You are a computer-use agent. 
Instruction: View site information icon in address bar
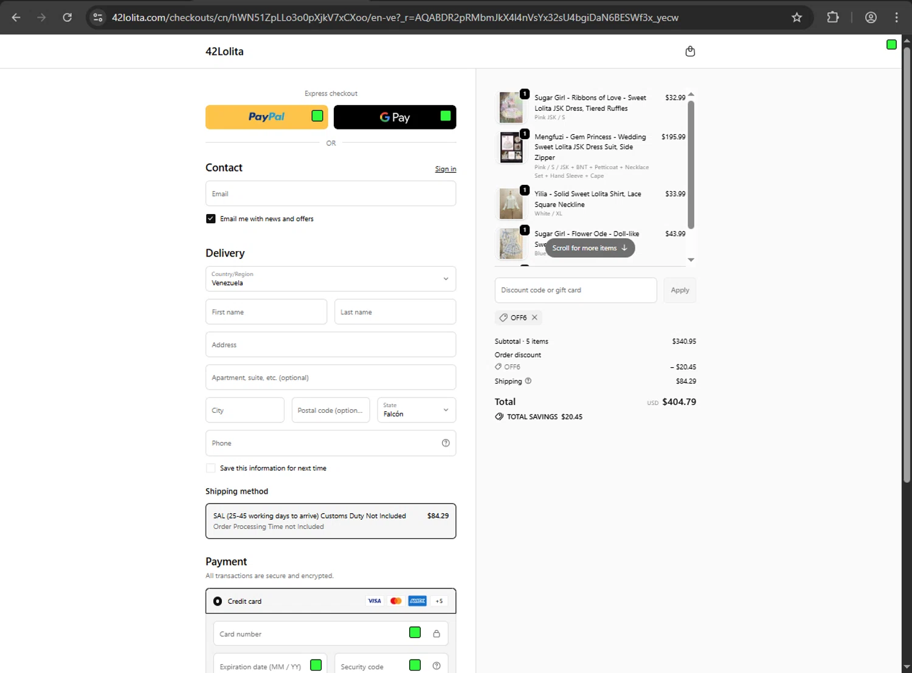click(98, 18)
